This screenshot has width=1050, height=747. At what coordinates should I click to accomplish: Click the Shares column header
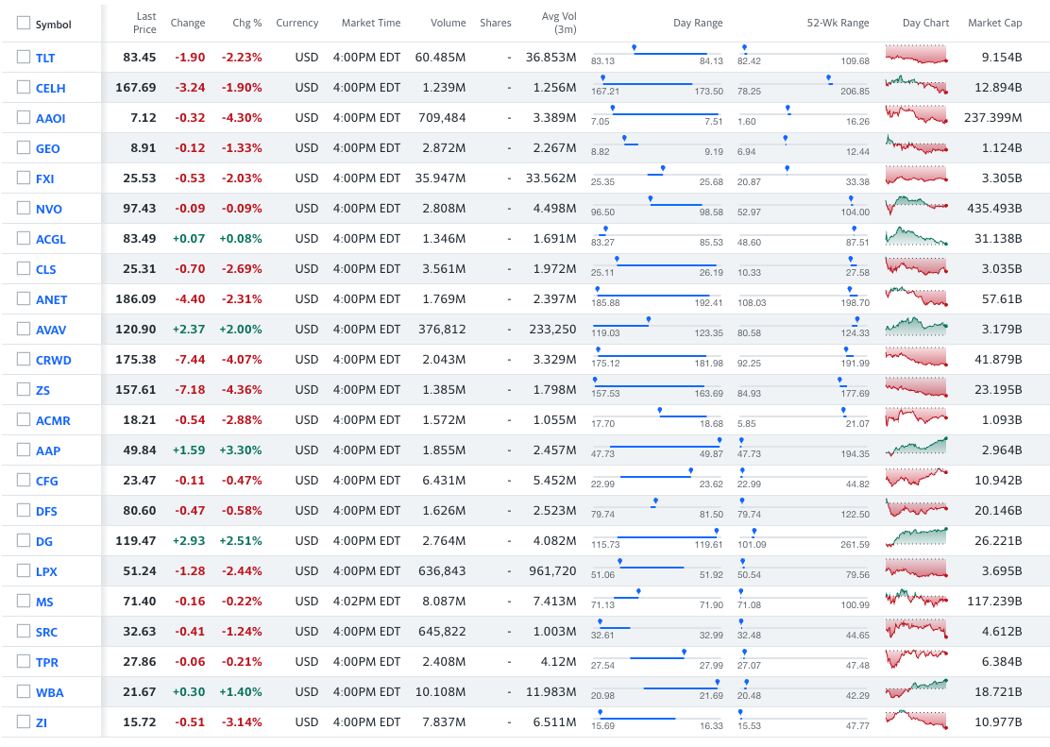(496, 23)
